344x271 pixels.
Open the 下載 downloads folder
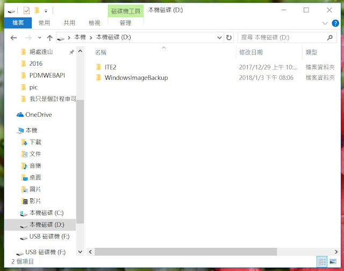click(35, 142)
